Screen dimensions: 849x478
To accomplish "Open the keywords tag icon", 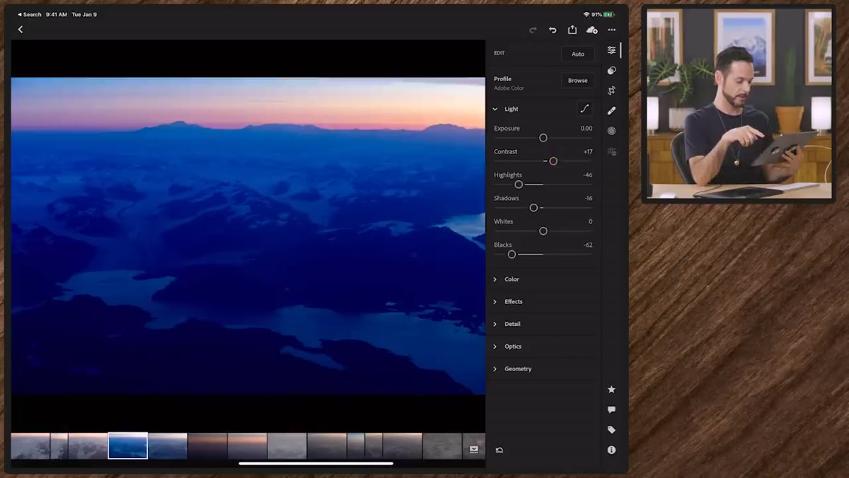I will pos(611,430).
